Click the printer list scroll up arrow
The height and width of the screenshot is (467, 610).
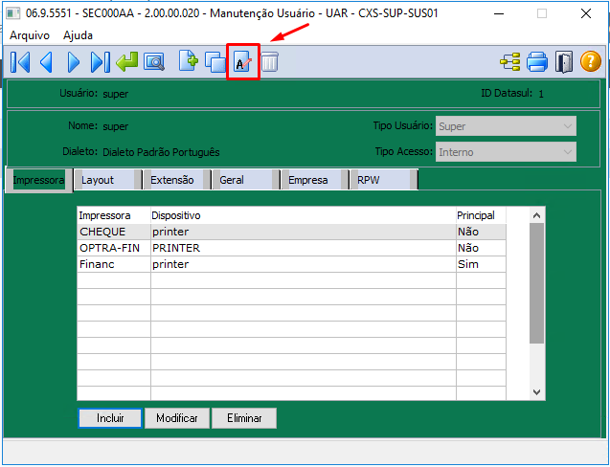[537, 215]
